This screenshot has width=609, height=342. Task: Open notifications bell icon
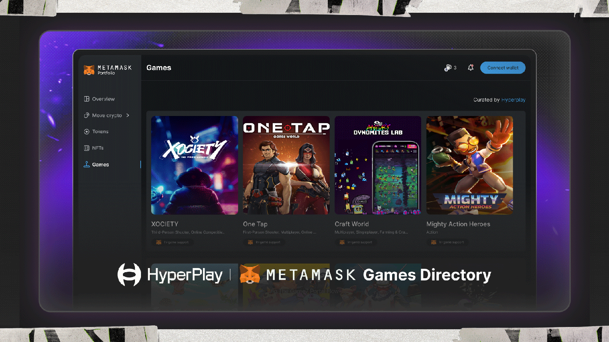coord(471,68)
